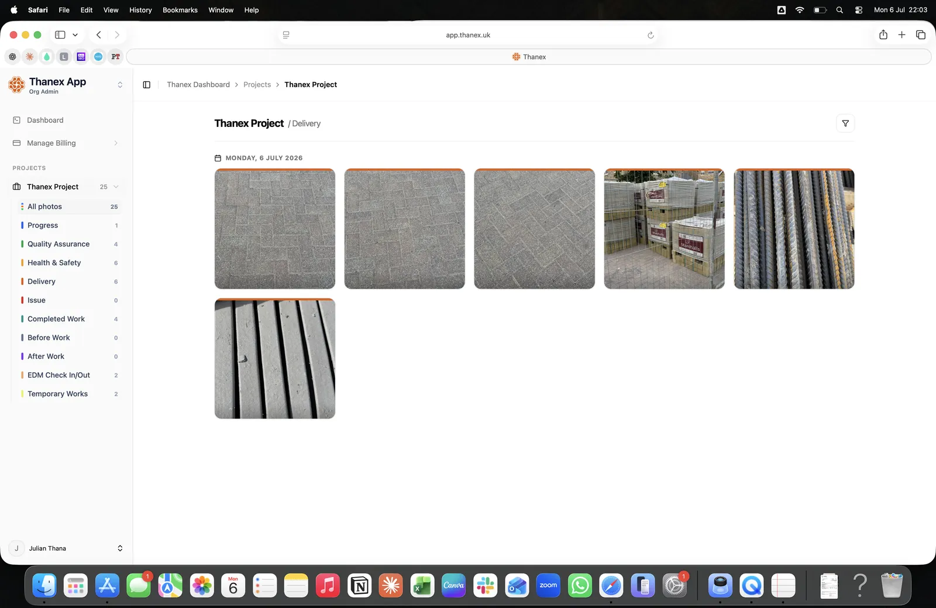The height and width of the screenshot is (608, 936).
Task: Go to Projects breadcrumb
Action: 257,85
